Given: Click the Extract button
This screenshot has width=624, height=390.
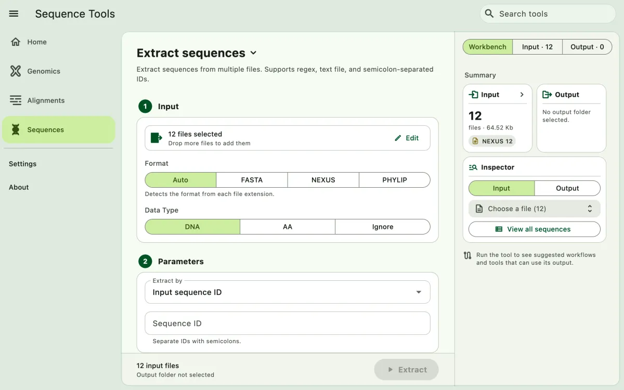Looking at the screenshot, I should 407,370.
